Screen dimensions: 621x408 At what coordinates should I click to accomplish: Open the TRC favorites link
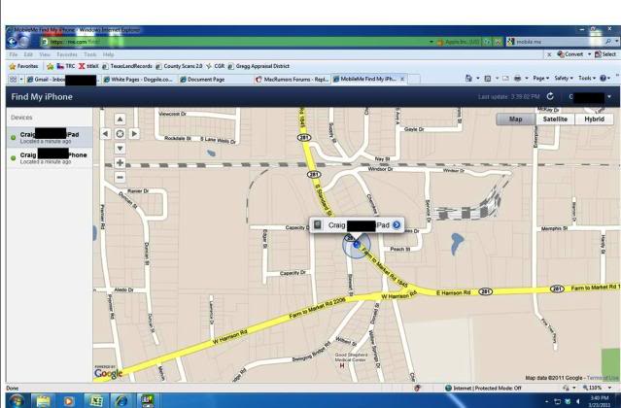(x=66, y=66)
